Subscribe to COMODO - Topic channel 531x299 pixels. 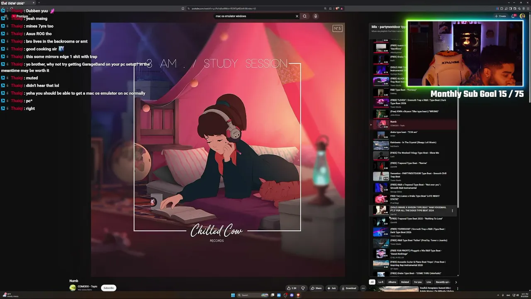(x=109, y=288)
